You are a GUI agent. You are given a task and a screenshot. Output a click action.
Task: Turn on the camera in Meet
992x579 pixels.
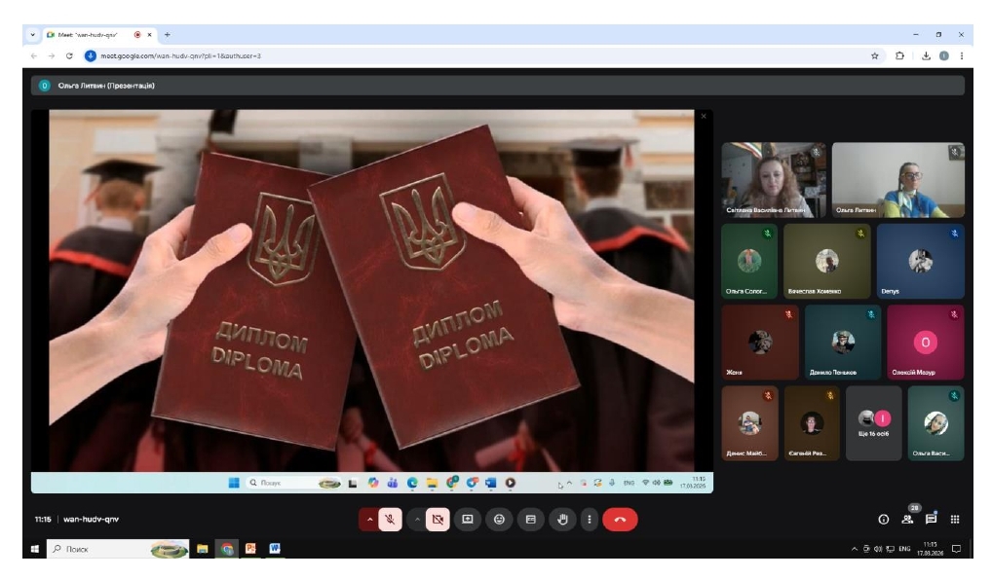pos(438,520)
